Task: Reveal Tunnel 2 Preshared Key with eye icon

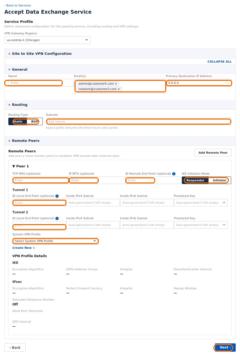Action: click(x=224, y=225)
